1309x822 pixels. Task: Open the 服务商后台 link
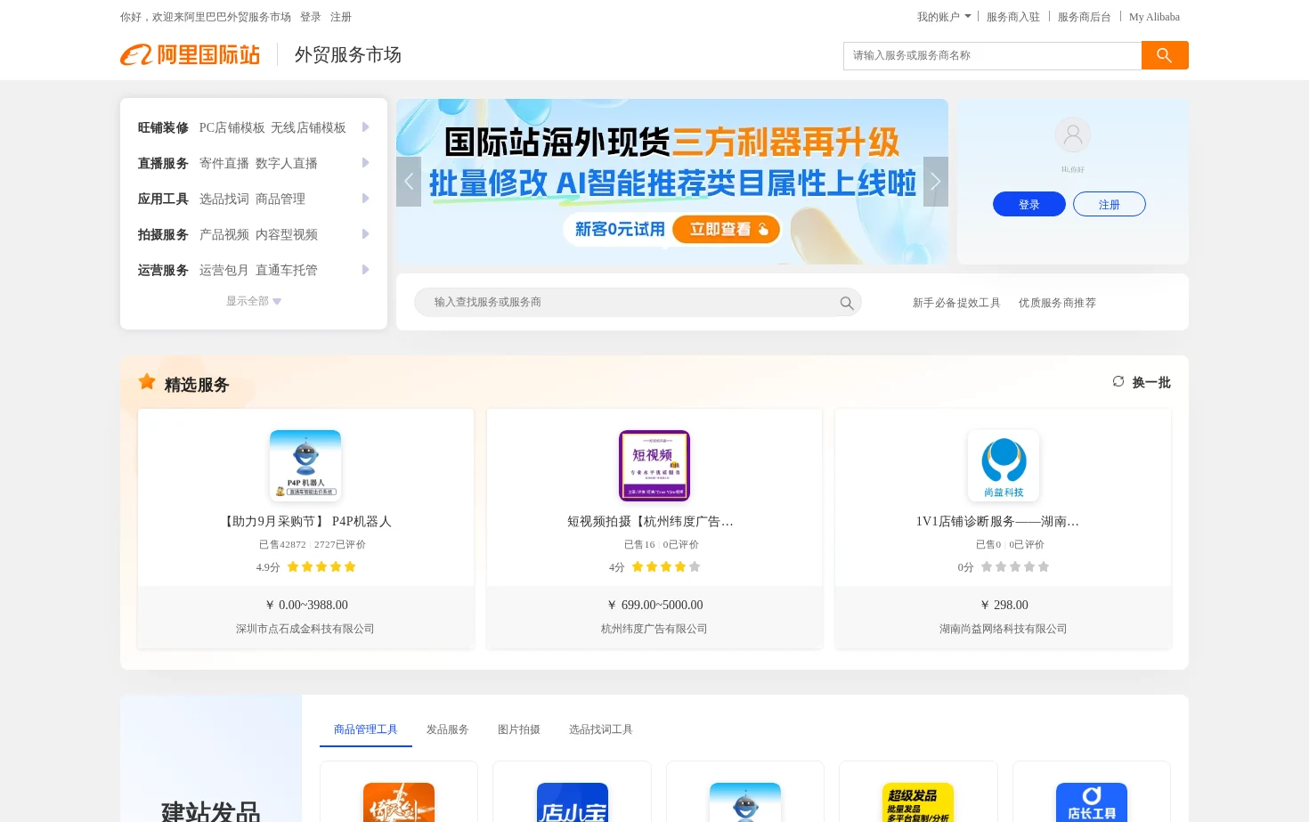coord(1085,17)
